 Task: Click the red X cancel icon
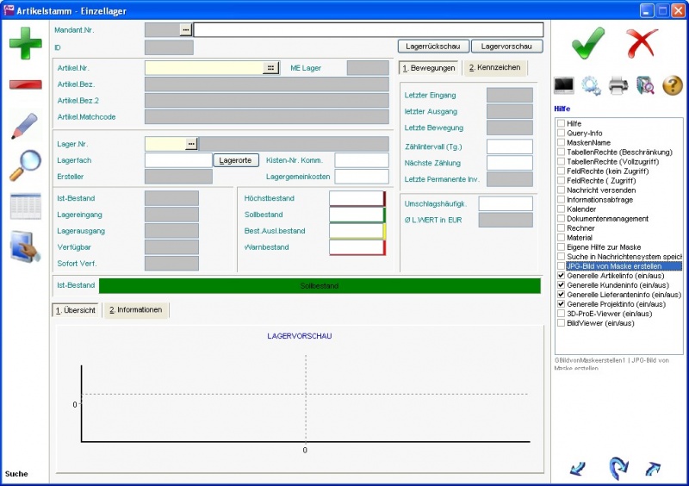tap(642, 43)
